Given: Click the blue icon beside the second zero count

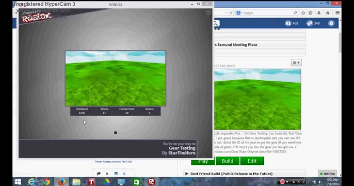Looking at the screenshot, I should [x=116, y=174].
